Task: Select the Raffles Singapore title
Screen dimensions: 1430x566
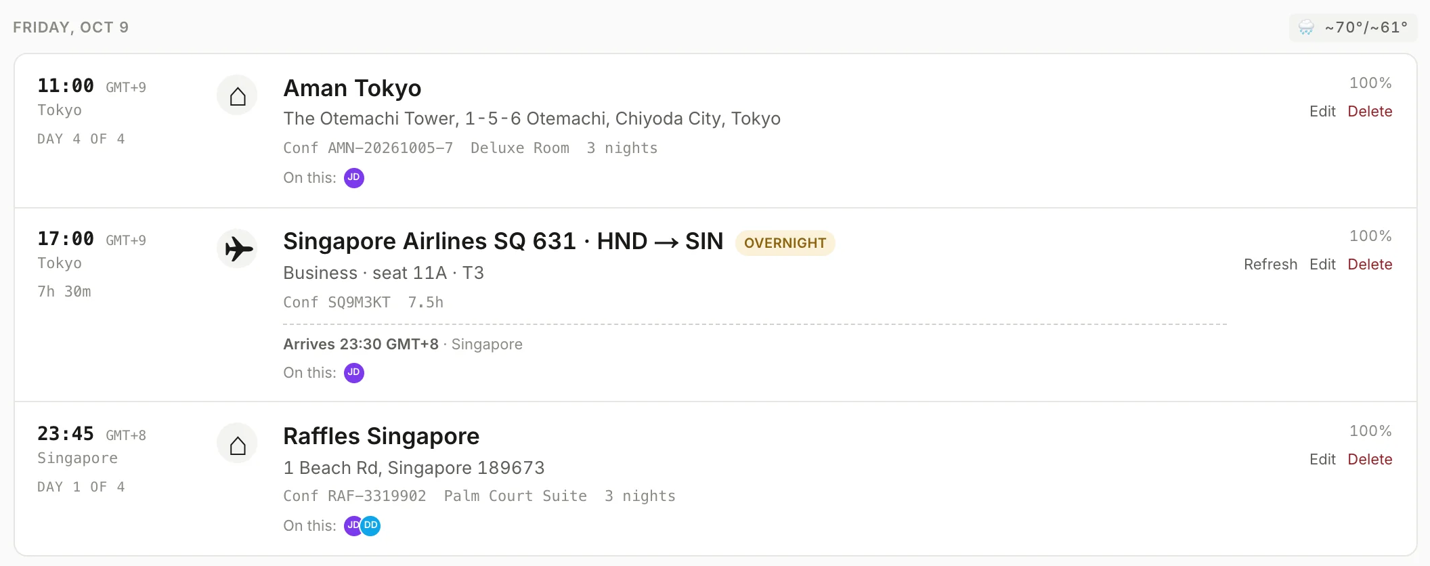Action: pyautogui.click(x=381, y=437)
